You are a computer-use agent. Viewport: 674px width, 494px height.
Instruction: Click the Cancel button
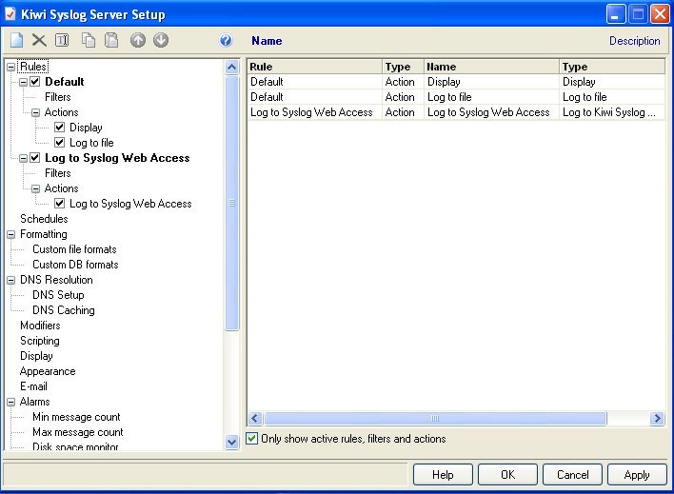(x=572, y=475)
